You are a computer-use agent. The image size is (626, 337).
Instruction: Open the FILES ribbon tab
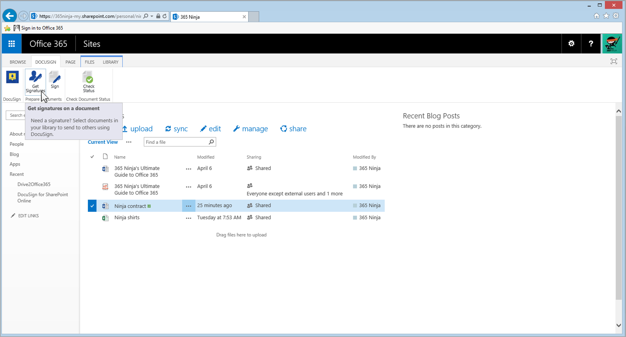(90, 62)
